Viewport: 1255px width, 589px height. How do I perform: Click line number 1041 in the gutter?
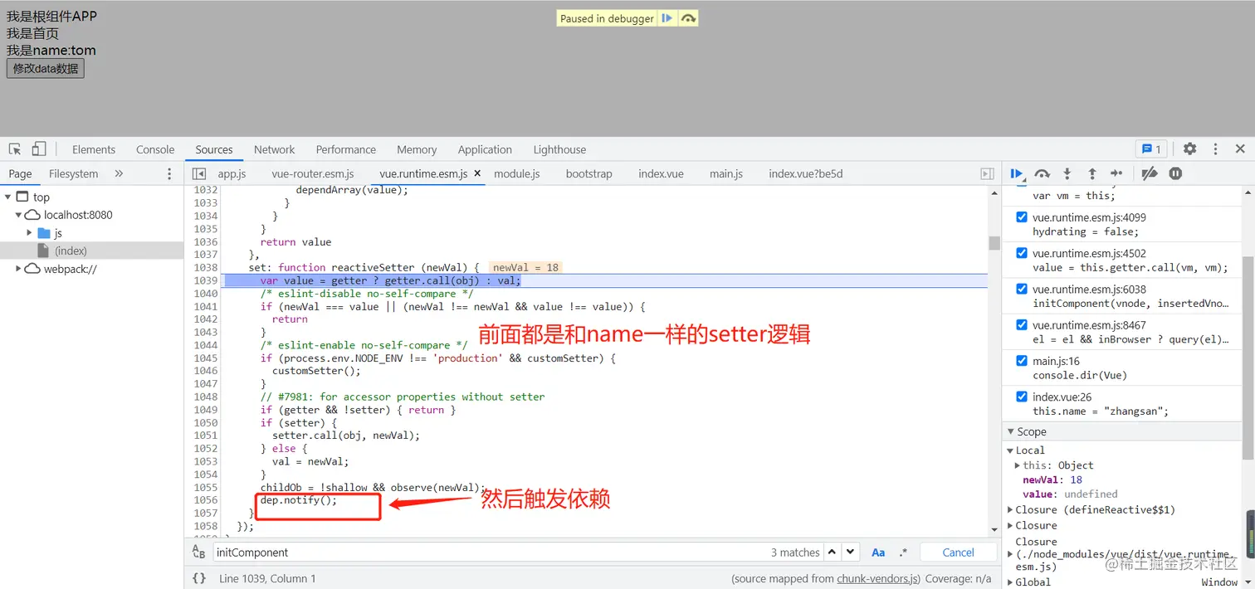tap(205, 306)
